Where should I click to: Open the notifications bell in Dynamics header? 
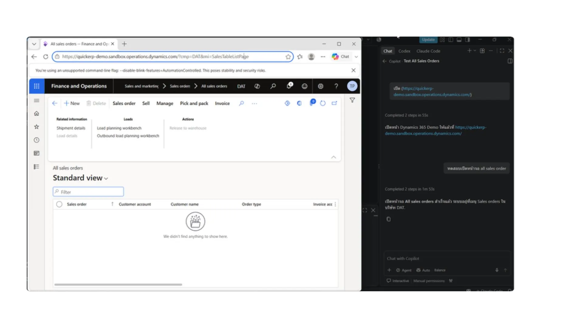pyautogui.click(x=289, y=86)
